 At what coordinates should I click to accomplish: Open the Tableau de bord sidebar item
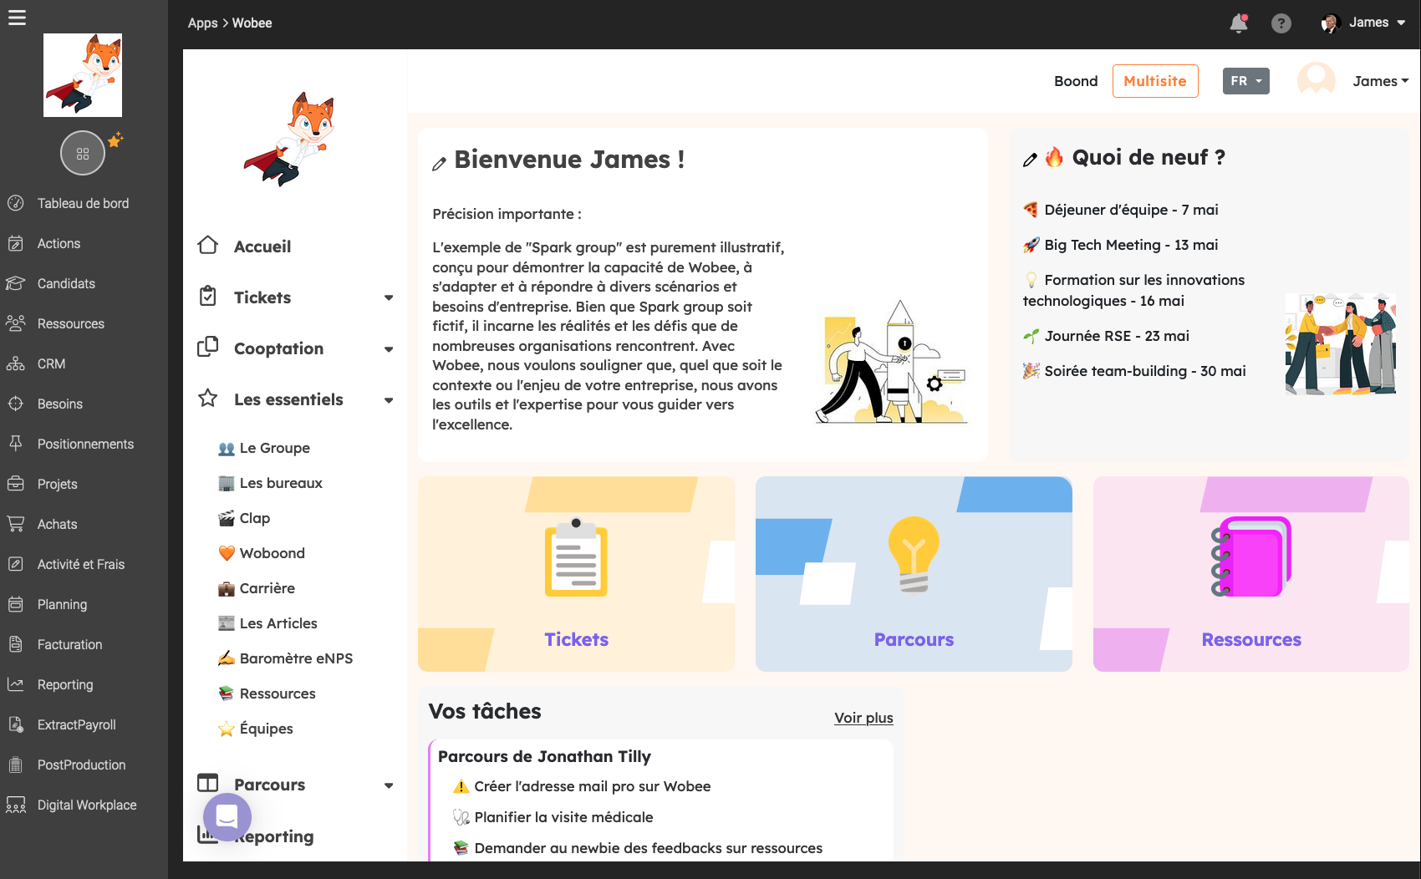coord(83,203)
